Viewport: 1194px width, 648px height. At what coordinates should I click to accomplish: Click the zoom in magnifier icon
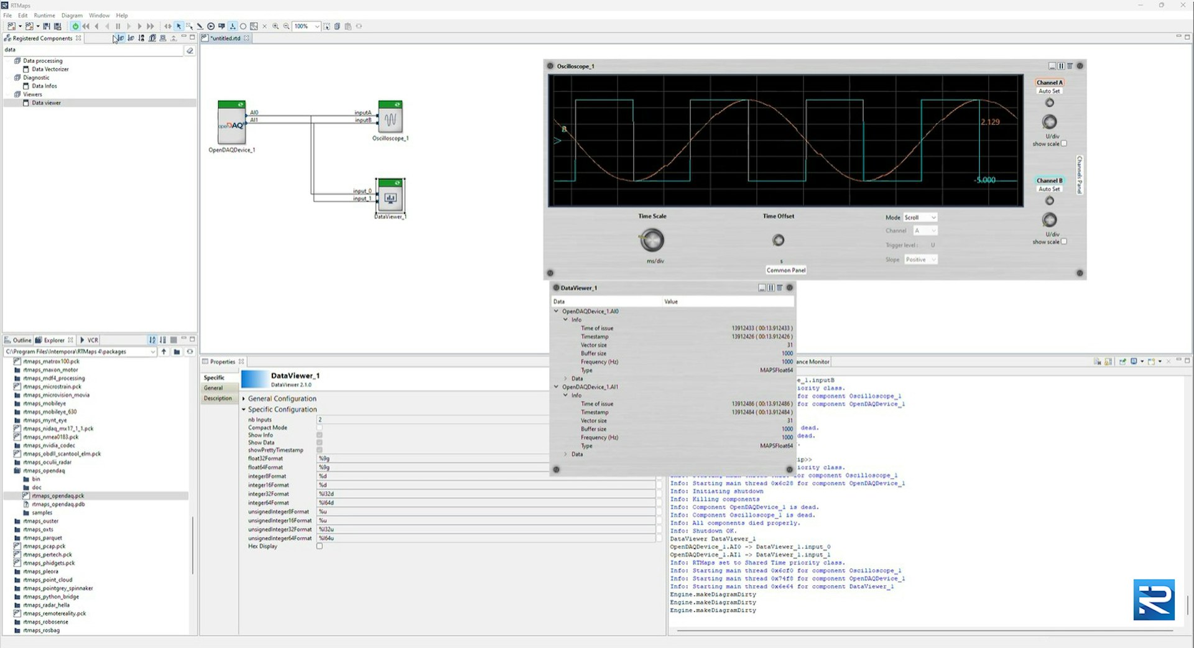pyautogui.click(x=275, y=26)
